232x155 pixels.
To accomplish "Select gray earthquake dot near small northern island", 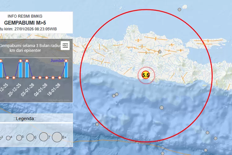I will pos(179,10).
